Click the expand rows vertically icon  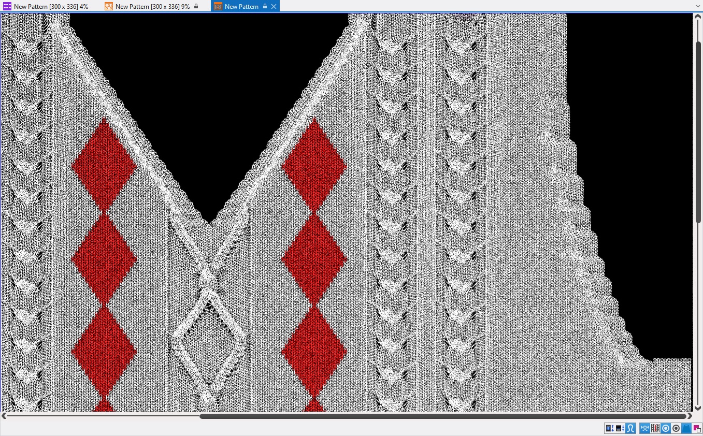click(x=610, y=428)
